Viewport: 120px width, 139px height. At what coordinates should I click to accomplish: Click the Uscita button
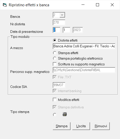click(x=81, y=126)
